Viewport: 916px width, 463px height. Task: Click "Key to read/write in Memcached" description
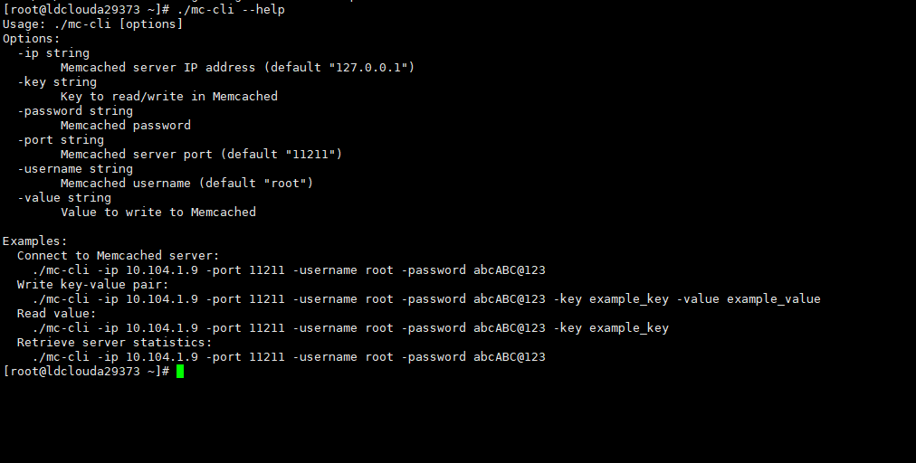[169, 96]
